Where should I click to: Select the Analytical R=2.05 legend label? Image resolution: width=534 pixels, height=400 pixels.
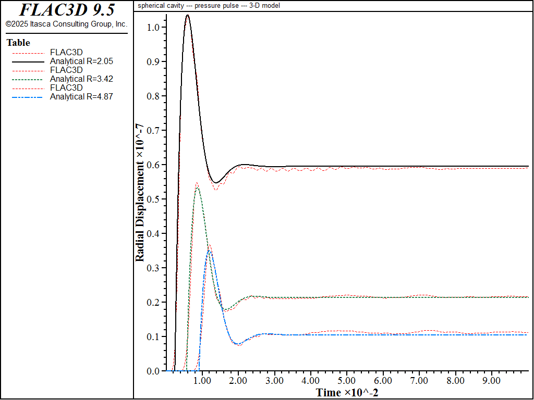click(x=81, y=61)
